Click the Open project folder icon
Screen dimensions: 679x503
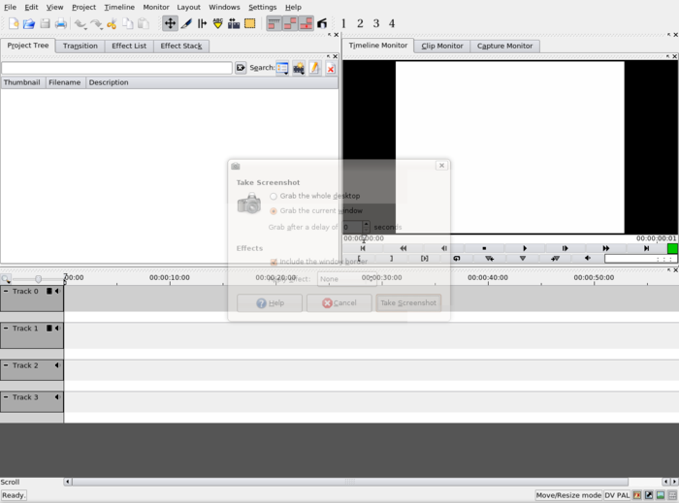click(x=28, y=23)
